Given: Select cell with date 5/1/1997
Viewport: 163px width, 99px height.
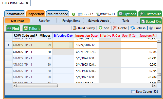Looking at the screenshot, I should (x=86, y=77).
